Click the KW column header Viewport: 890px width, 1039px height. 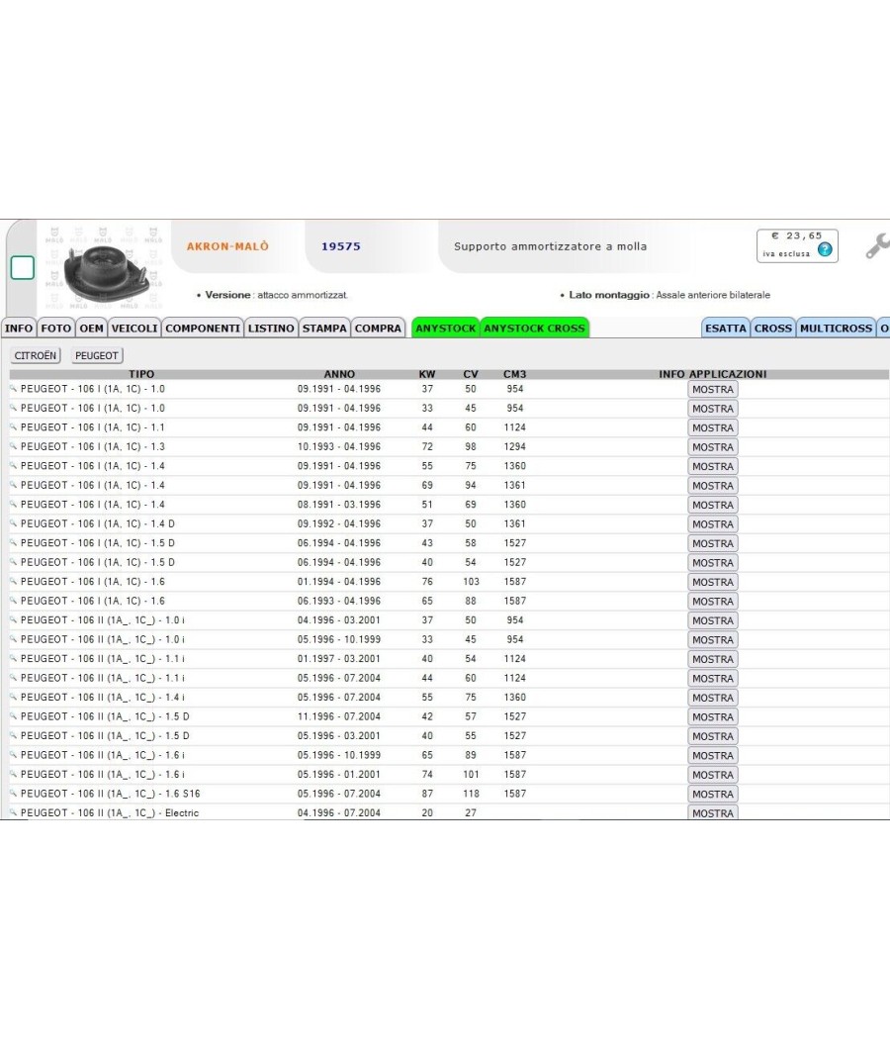[x=427, y=374]
